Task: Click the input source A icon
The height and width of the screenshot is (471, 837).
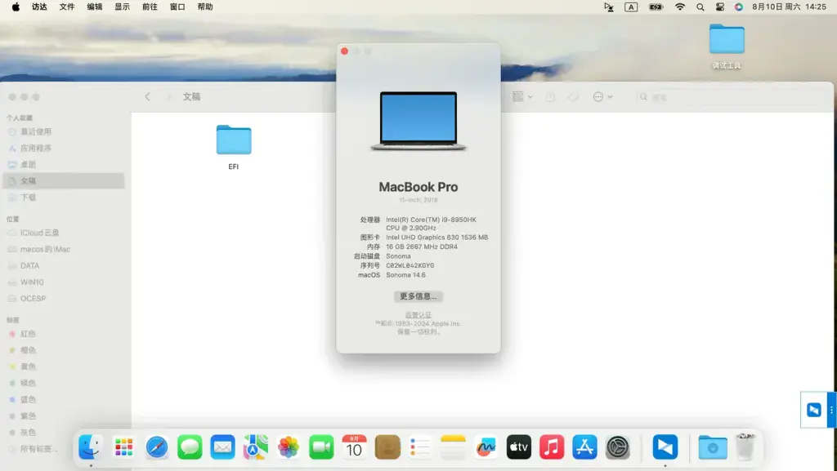Action: tap(631, 7)
